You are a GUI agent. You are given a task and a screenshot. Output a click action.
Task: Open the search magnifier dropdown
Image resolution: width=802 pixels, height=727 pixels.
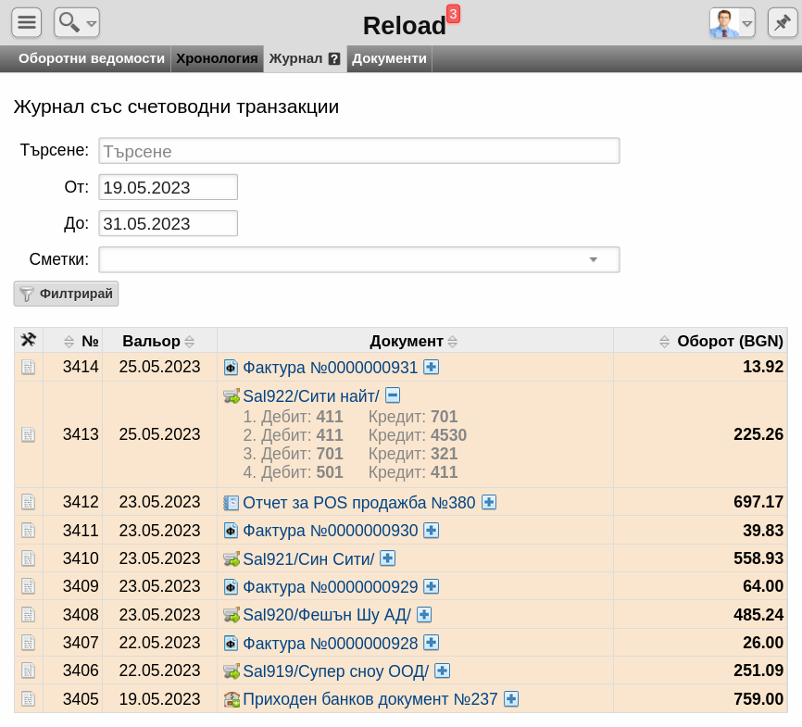point(77,22)
